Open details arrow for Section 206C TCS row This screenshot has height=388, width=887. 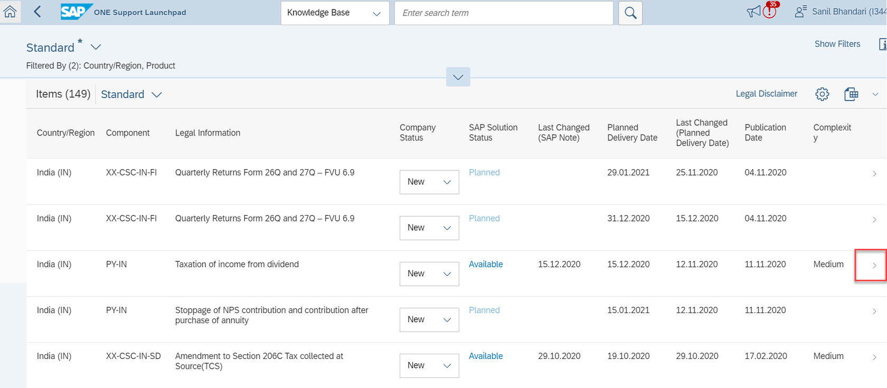[874, 357]
